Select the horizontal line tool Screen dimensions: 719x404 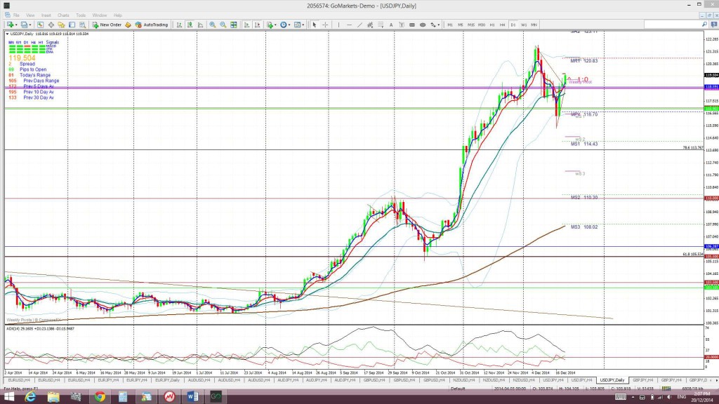(349, 25)
